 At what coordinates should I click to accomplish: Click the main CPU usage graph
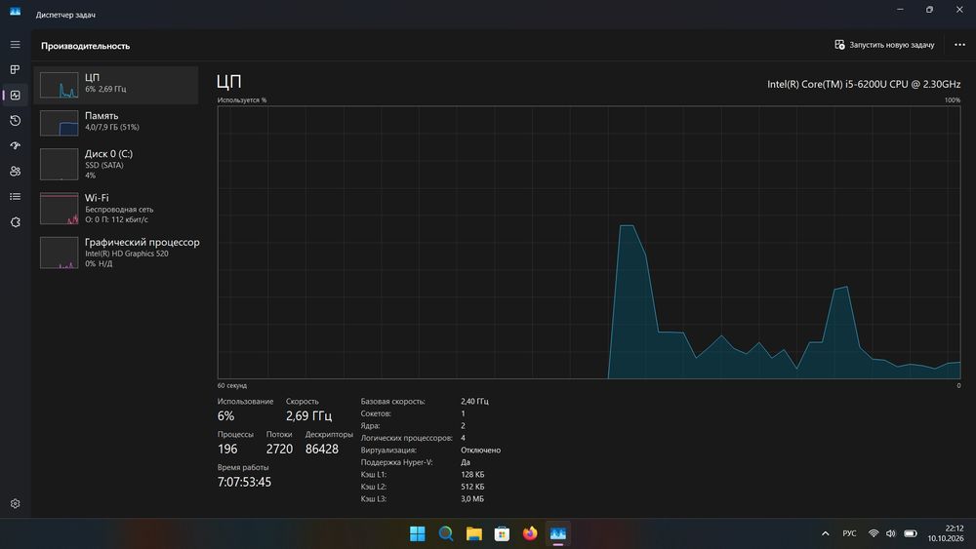[589, 242]
